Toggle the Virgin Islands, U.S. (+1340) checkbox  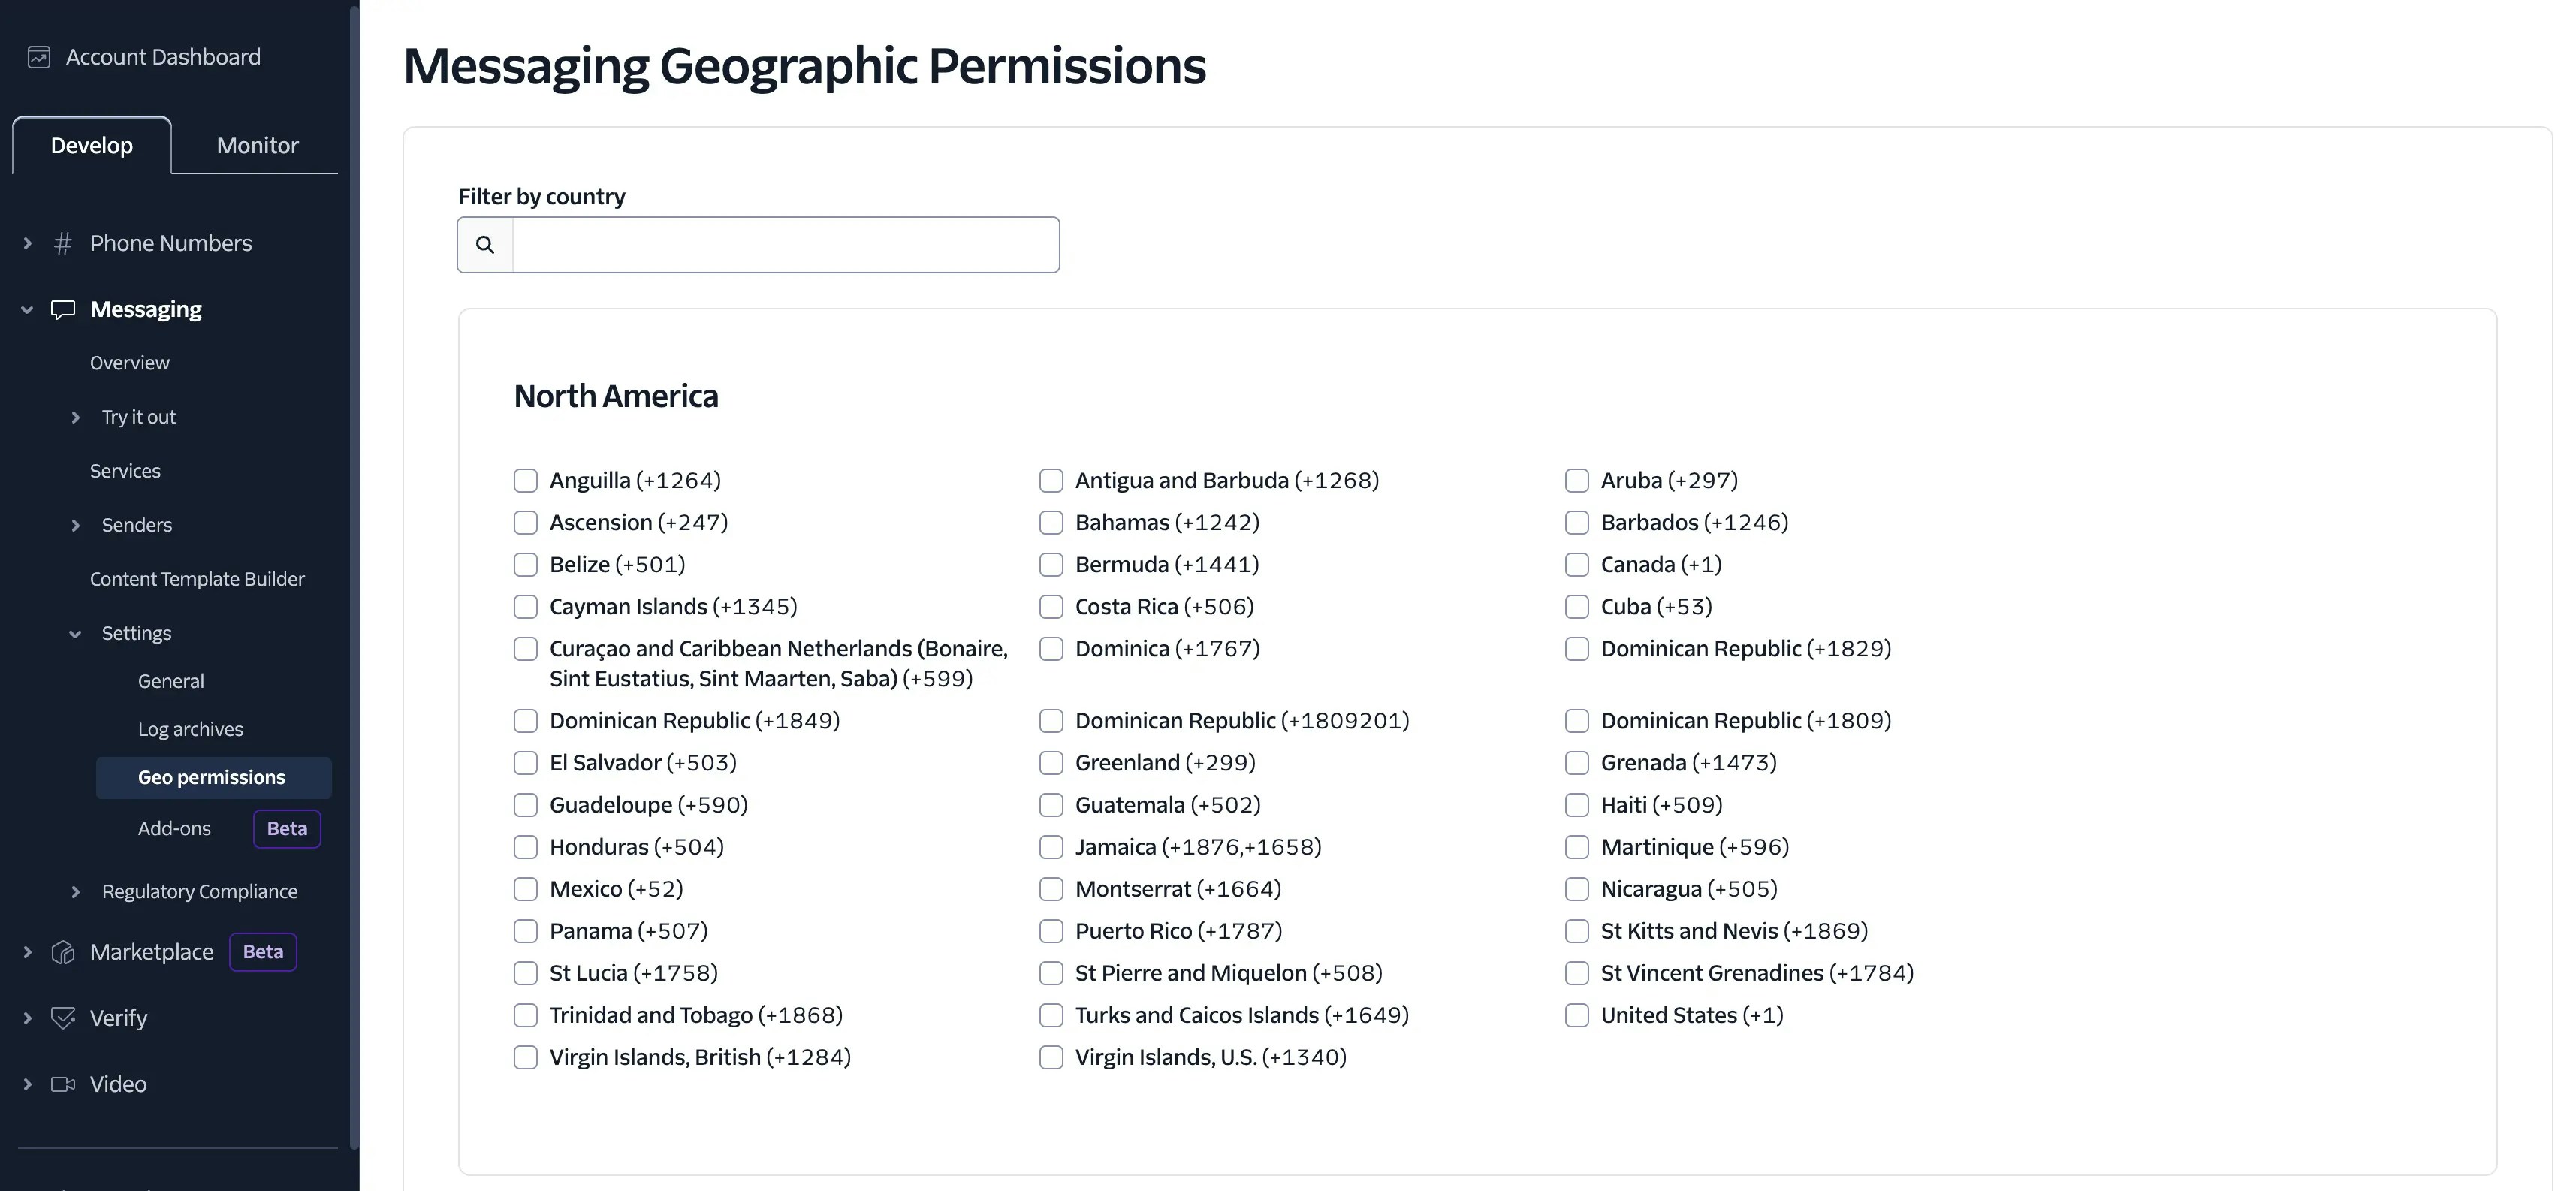tap(1051, 1058)
